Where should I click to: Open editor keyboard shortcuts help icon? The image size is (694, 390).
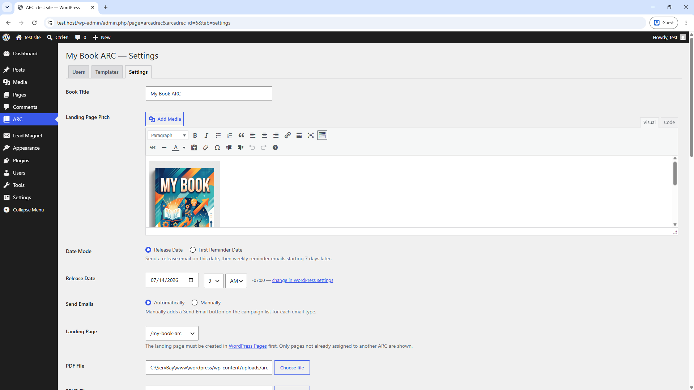pyautogui.click(x=275, y=147)
